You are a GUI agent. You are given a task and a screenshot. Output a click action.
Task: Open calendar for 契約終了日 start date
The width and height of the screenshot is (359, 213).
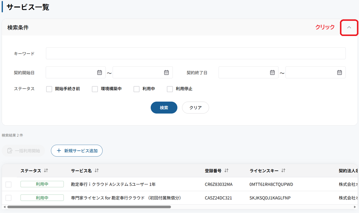pos(272,72)
